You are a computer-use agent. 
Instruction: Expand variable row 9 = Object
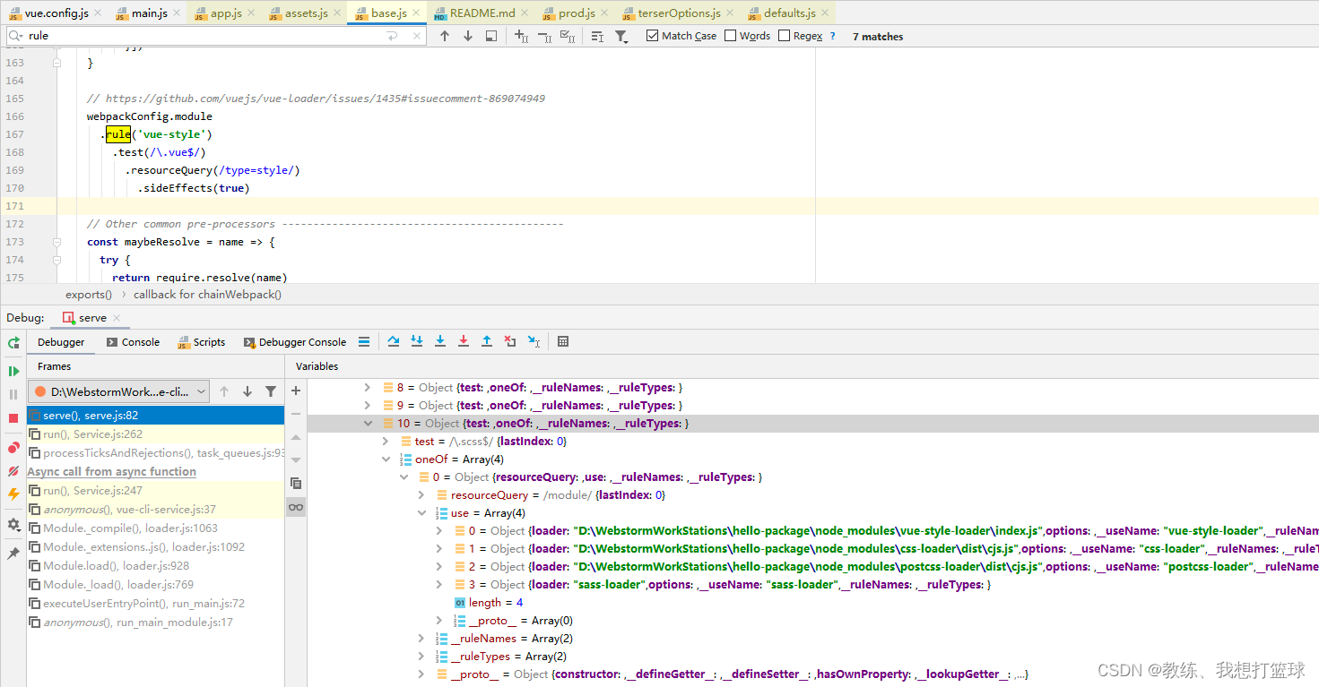tap(367, 406)
